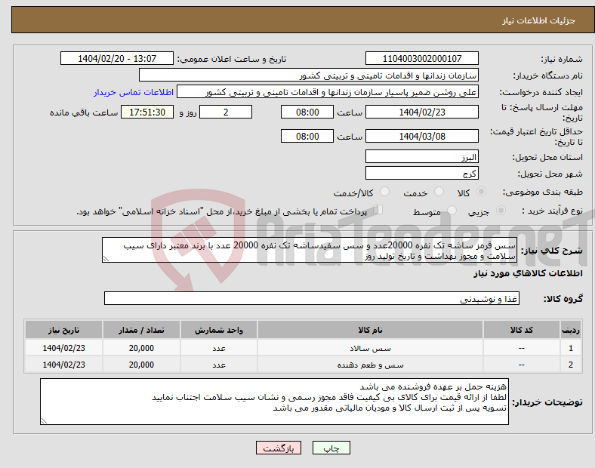
Task: Click the چاپ print button
Action: pos(331,448)
